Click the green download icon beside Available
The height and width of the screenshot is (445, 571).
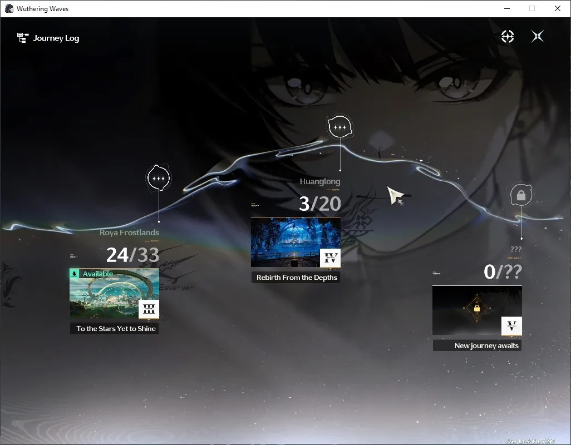point(75,274)
